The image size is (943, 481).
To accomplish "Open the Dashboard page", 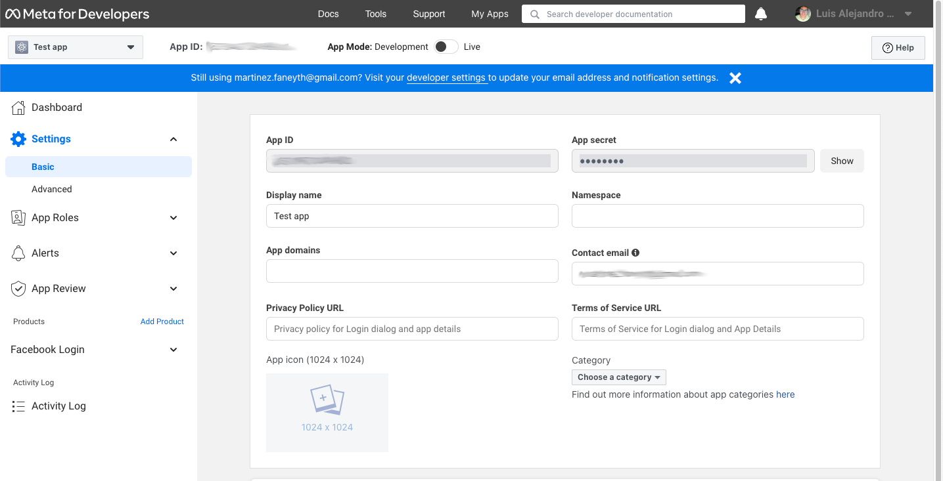I will click(x=57, y=108).
